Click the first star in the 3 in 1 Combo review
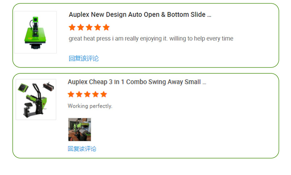The width and height of the screenshot is (291, 175). pyautogui.click(x=71, y=94)
